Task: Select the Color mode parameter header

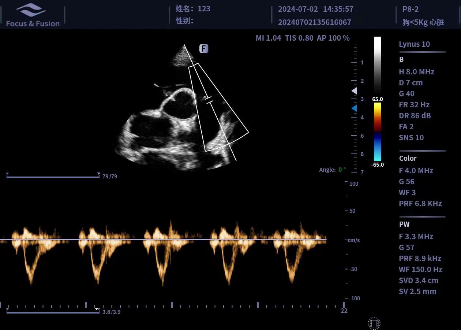Action: pos(408,158)
